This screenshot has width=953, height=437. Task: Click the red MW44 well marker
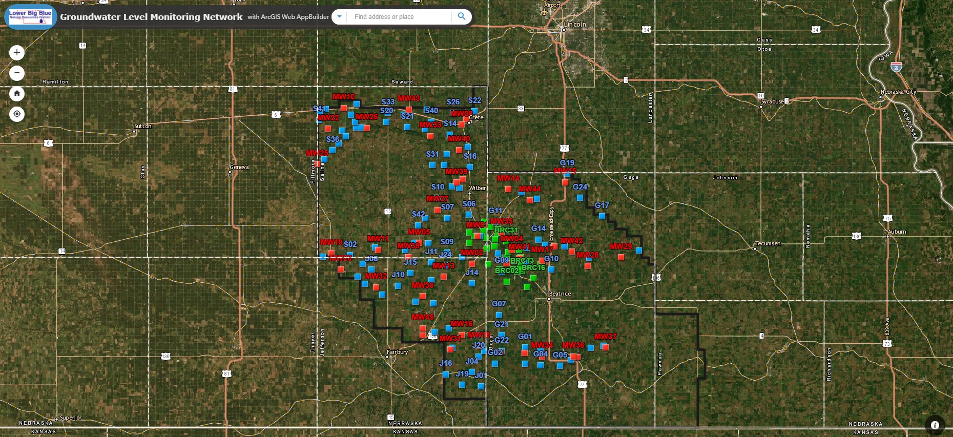(530, 200)
